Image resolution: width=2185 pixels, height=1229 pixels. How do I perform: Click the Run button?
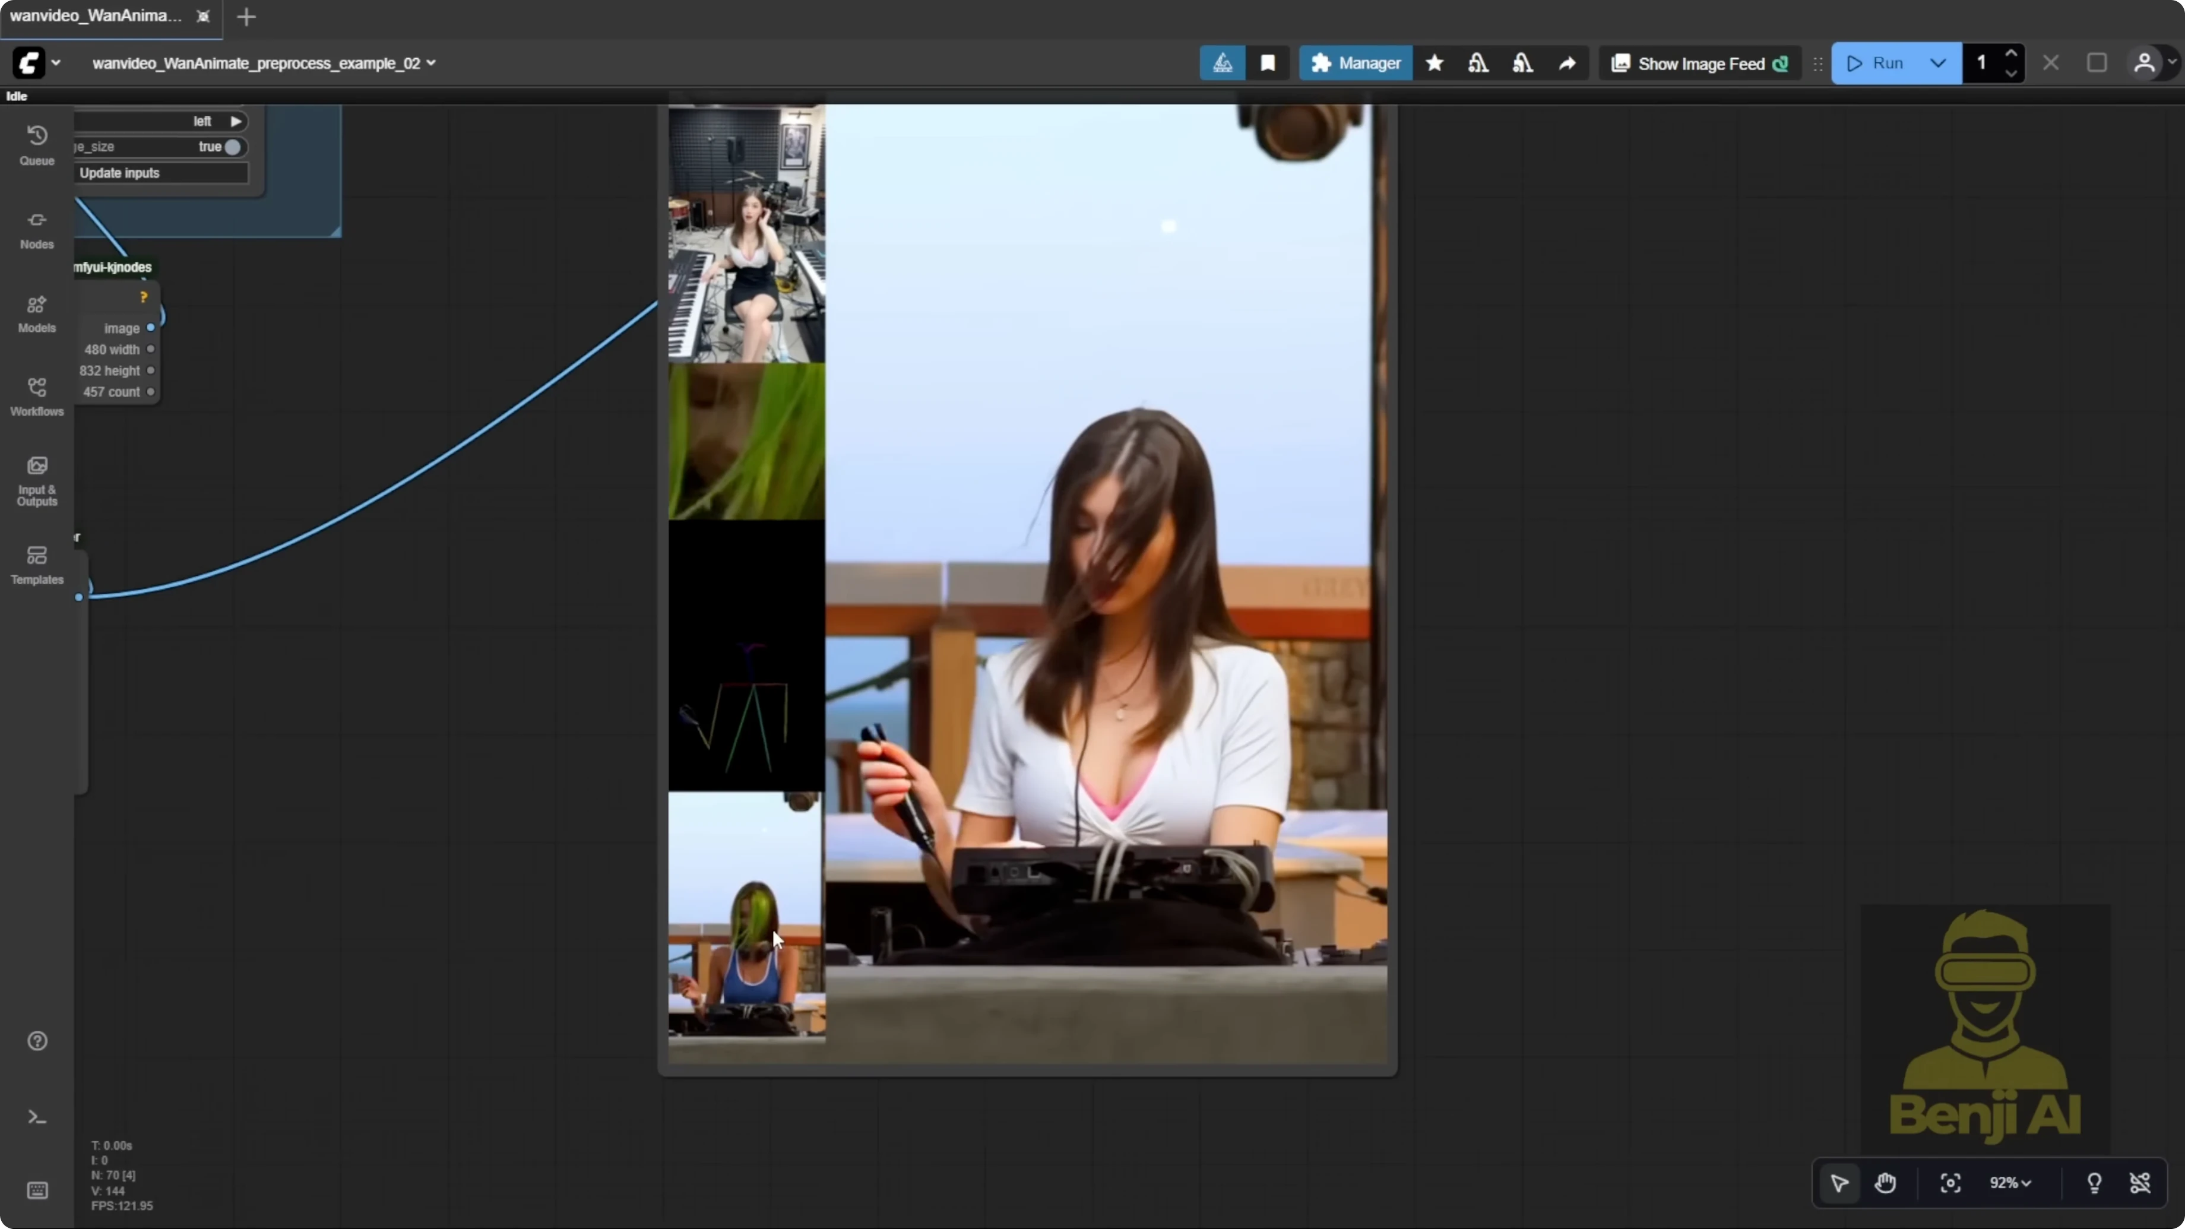tap(1882, 63)
